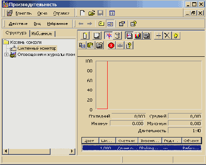Click the Средний value field
The image size is (206, 165).
coord(185,116)
